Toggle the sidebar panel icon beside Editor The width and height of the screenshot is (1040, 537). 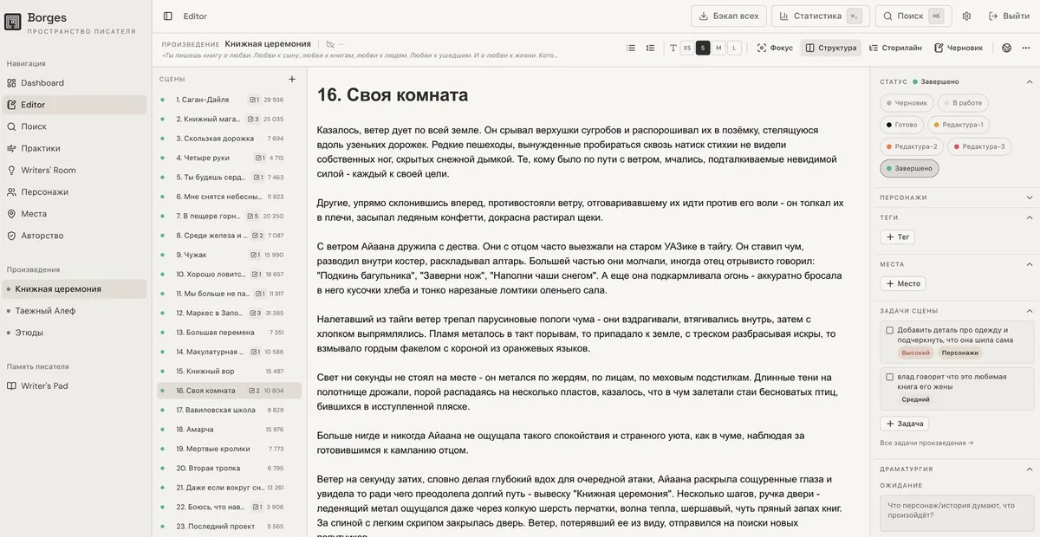pyautogui.click(x=168, y=16)
